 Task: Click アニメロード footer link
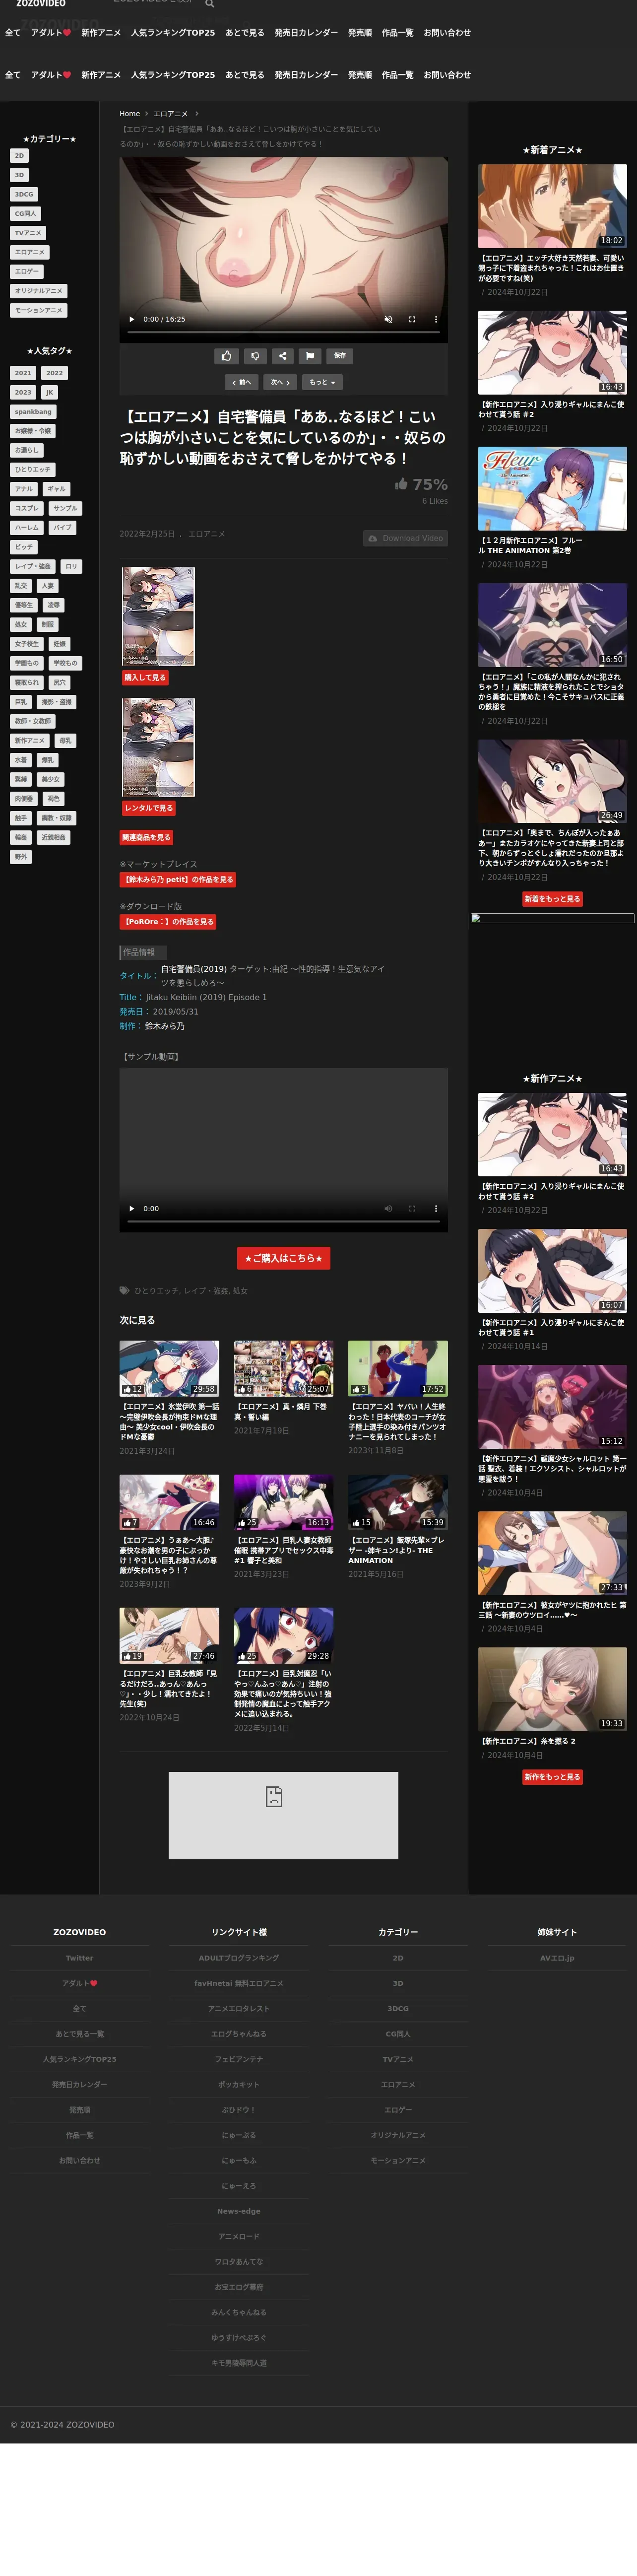239,2236
